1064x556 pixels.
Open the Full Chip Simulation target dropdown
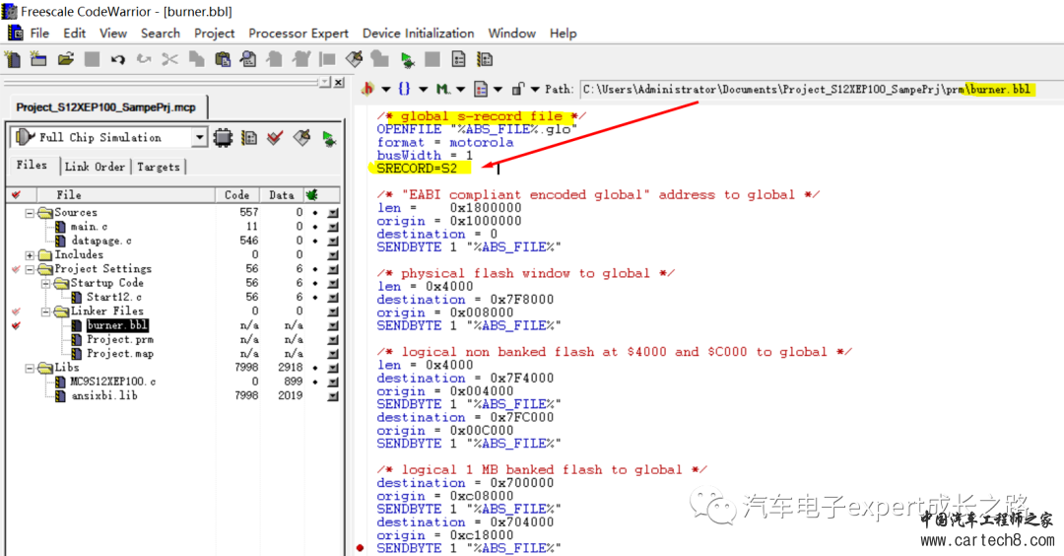[x=199, y=138]
